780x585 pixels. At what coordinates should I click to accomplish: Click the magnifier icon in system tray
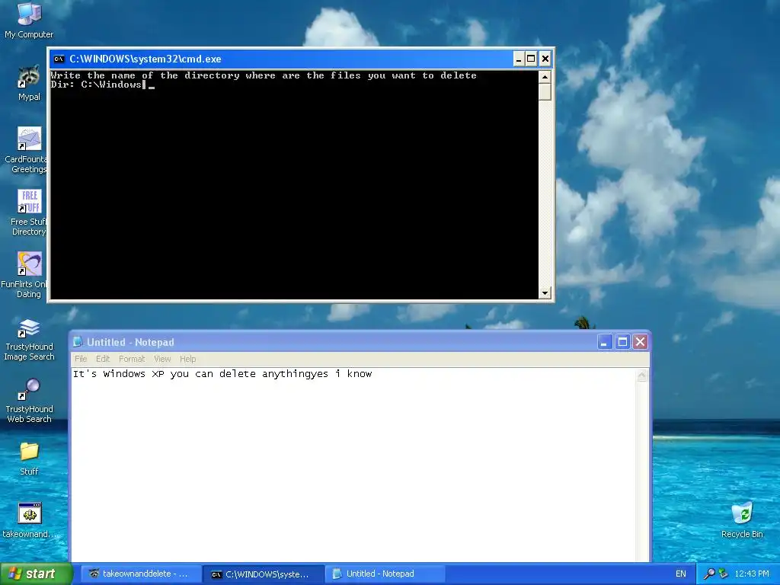click(709, 574)
